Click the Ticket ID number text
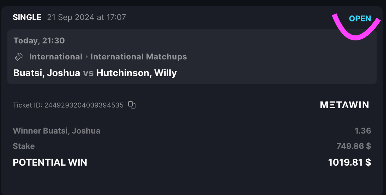The image size is (386, 195). point(84,105)
